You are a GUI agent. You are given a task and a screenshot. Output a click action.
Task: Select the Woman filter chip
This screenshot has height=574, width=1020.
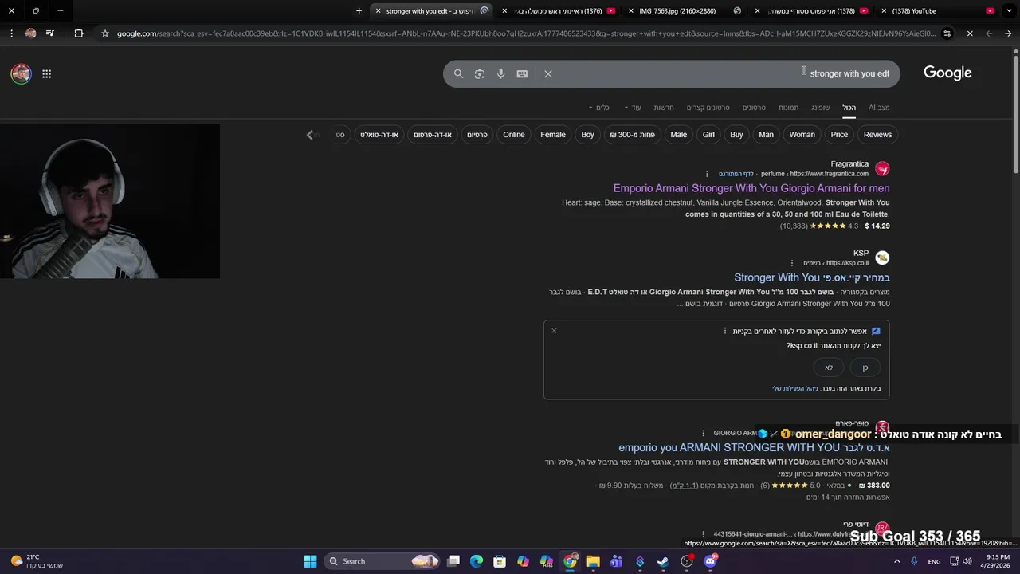pos(802,135)
